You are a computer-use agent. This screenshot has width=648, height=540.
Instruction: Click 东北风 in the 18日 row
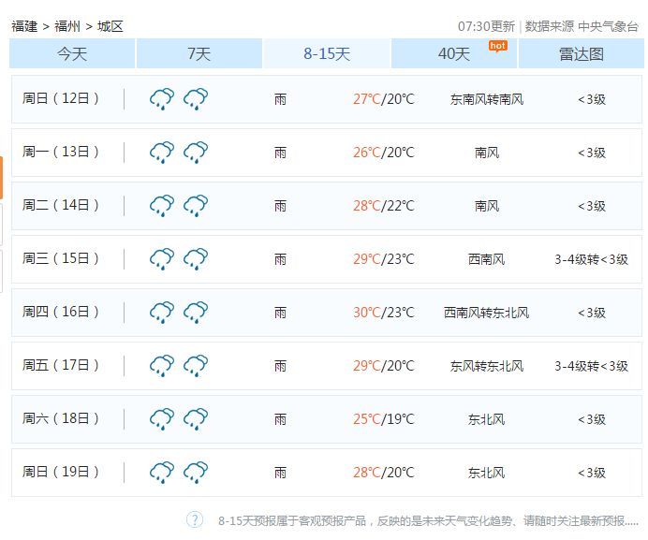click(x=487, y=419)
